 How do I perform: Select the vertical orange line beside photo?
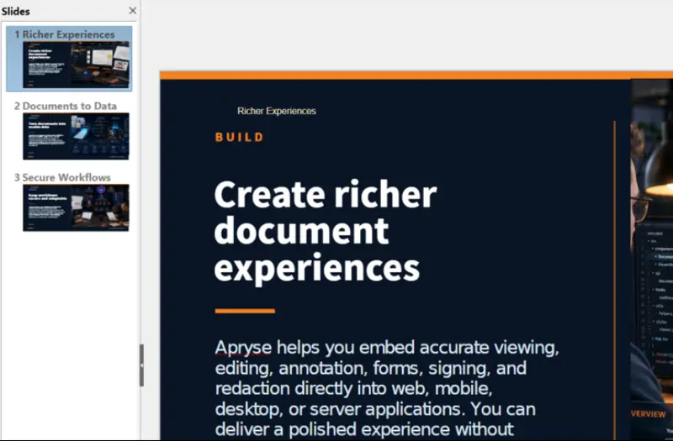[x=615, y=281]
